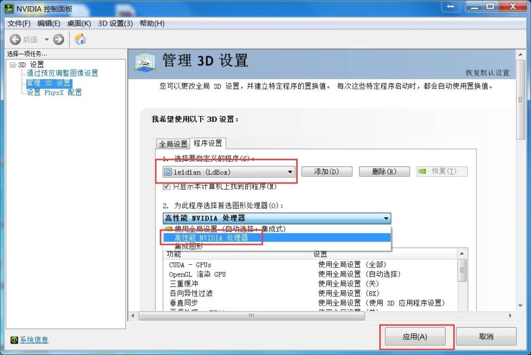This screenshot has height=355, width=531.
Task: Click the 恢复(T) button
Action: tap(442, 171)
